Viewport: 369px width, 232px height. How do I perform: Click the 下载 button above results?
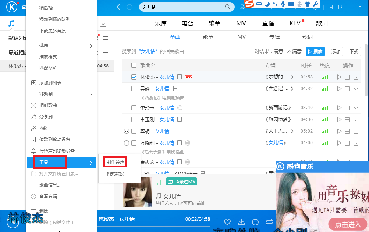click(x=354, y=52)
